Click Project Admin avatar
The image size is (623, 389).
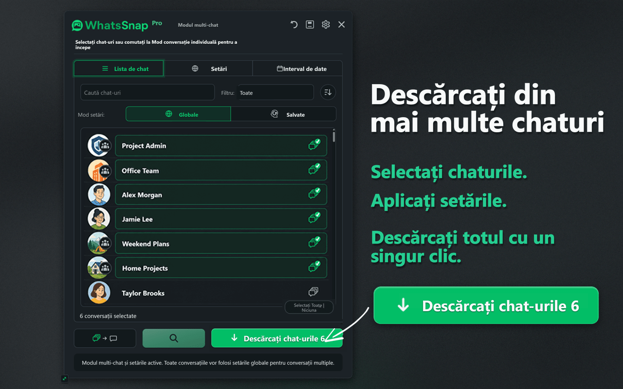click(x=99, y=145)
